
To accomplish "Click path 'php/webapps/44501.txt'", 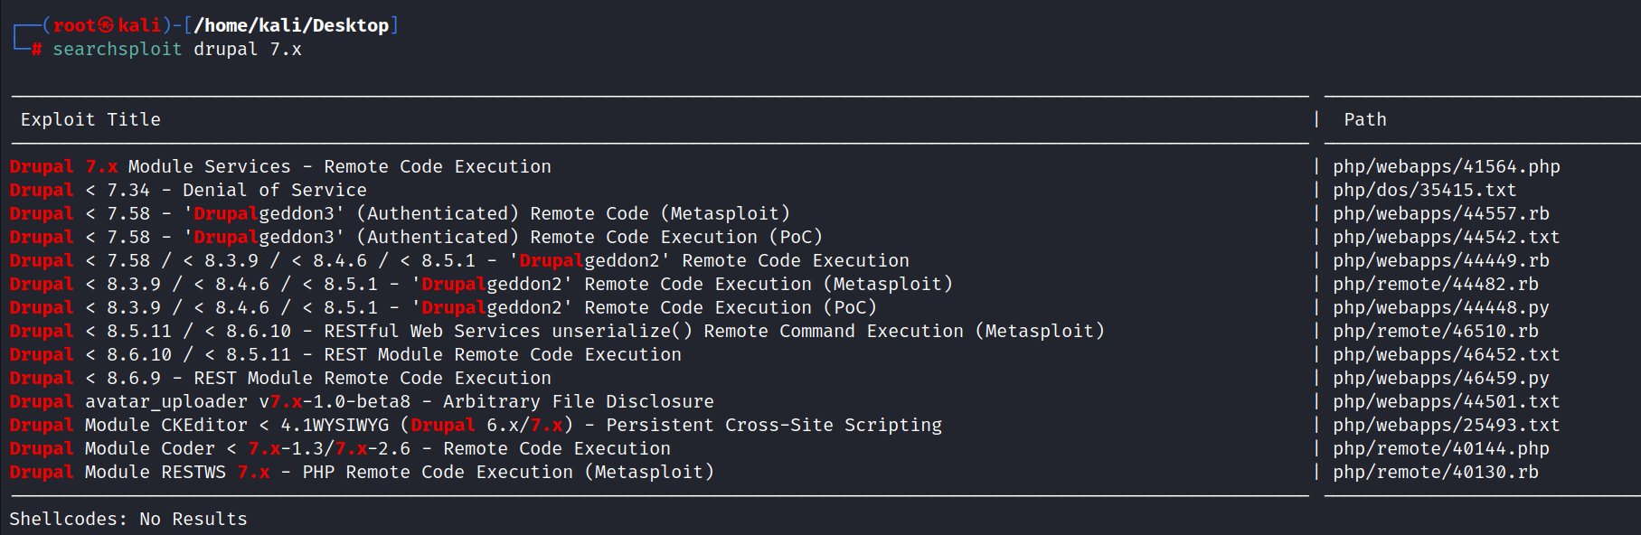I will (x=1447, y=401).
